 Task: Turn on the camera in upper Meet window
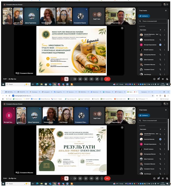tap(75, 79)
